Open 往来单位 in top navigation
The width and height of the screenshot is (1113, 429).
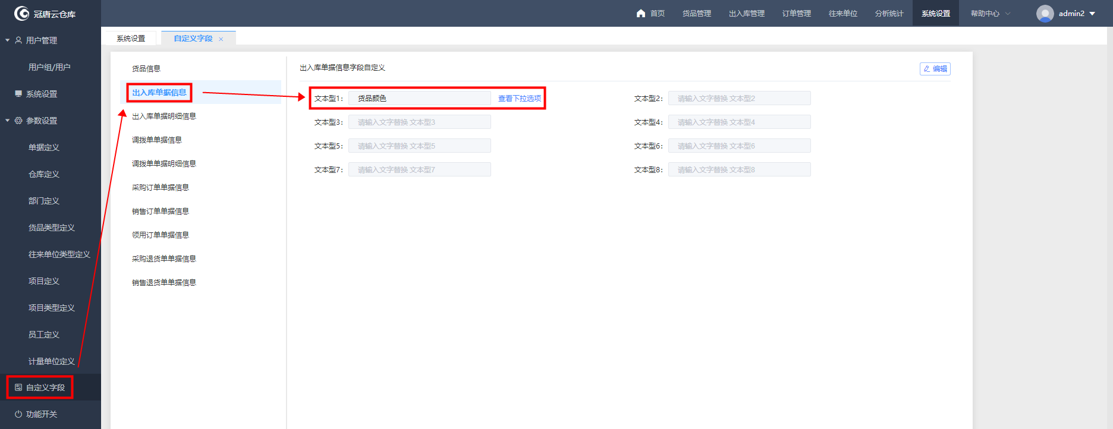[843, 13]
